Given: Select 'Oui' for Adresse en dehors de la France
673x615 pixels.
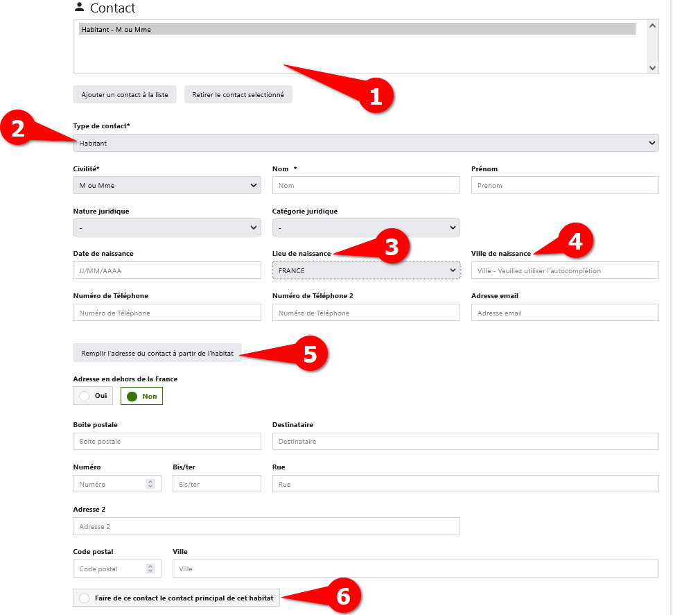Looking at the screenshot, I should coord(93,396).
